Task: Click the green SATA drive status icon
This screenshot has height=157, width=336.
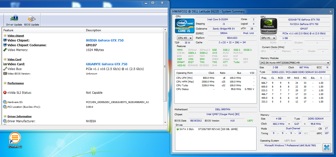Action: 177,129
